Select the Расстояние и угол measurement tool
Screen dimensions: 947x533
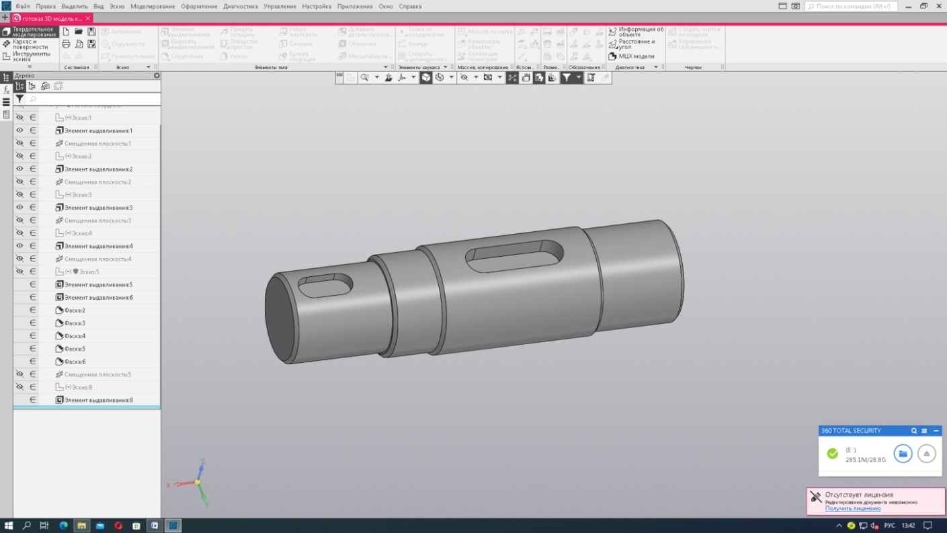636,44
